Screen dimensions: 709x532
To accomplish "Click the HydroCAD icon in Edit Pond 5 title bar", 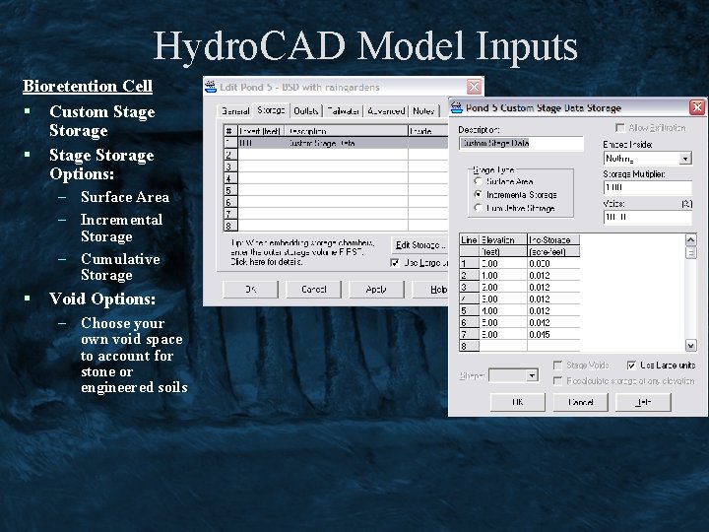I will (x=211, y=87).
